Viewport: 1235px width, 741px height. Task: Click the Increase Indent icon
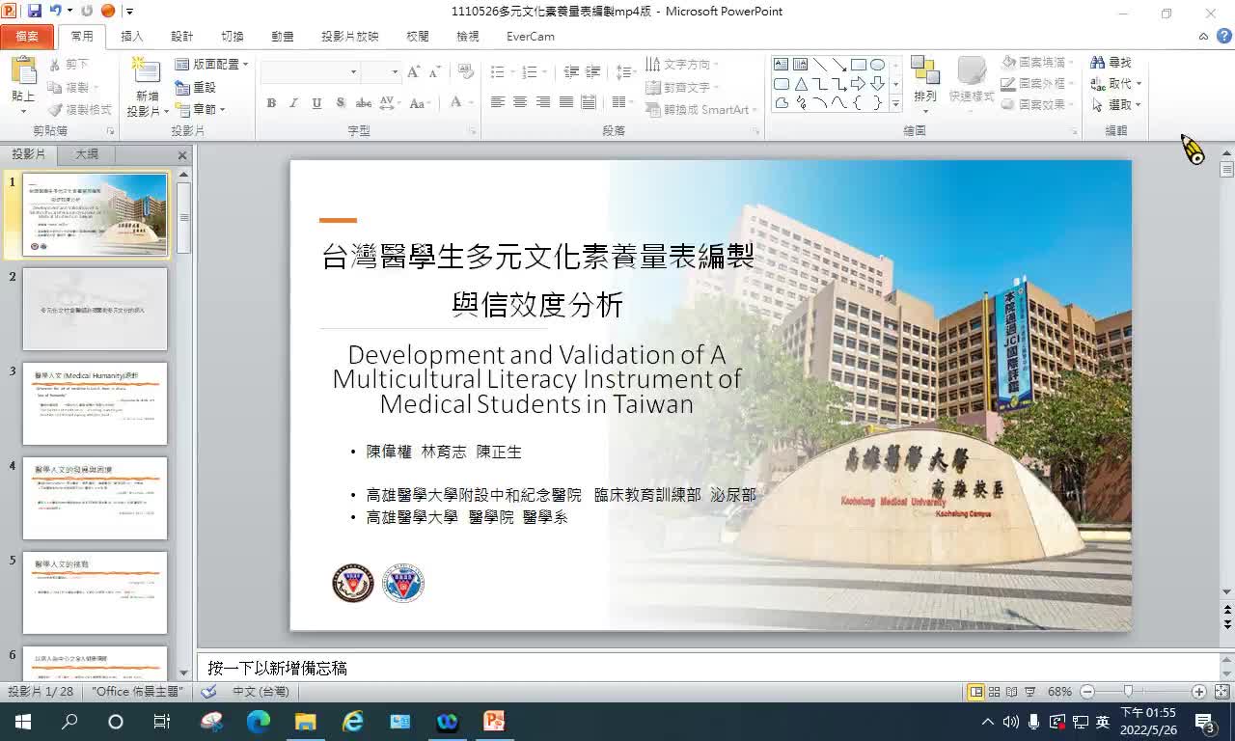pyautogui.click(x=593, y=72)
